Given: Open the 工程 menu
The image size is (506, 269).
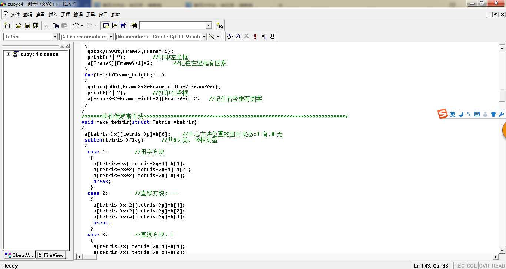Looking at the screenshot, I should click(66, 14).
